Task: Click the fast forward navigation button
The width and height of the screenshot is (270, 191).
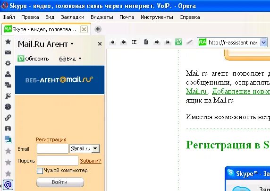Action: pos(168,42)
